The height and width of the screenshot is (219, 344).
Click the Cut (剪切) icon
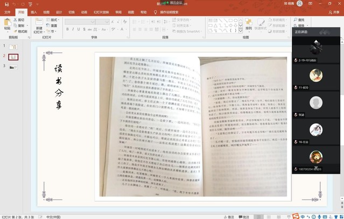click(x=20, y=20)
